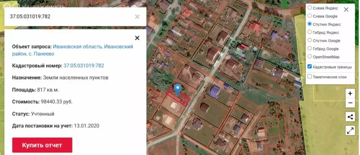Close the map layers panel
This screenshot has width=360, height=155.
[x=346, y=9]
